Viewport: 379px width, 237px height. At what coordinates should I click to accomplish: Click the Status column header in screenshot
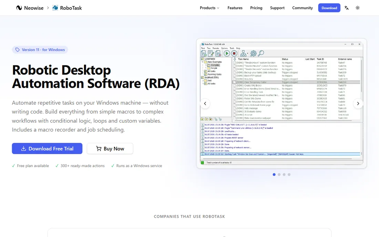285,59
